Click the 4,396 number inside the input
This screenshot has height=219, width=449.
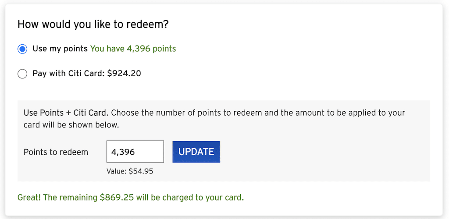(x=123, y=152)
